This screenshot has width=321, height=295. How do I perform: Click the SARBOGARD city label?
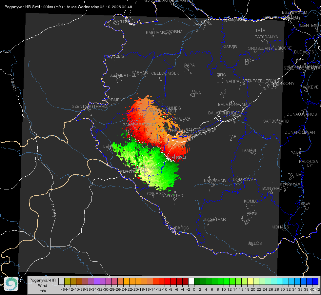tap(276, 121)
